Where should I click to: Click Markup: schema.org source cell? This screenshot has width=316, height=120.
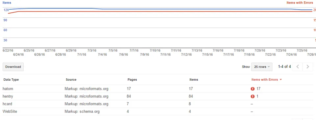(82, 111)
